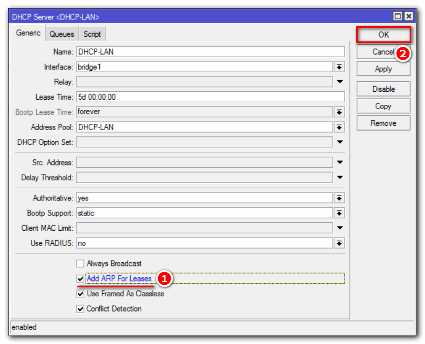The image size is (425, 344).
Task: Switch to the Queues tab
Action: pos(61,34)
